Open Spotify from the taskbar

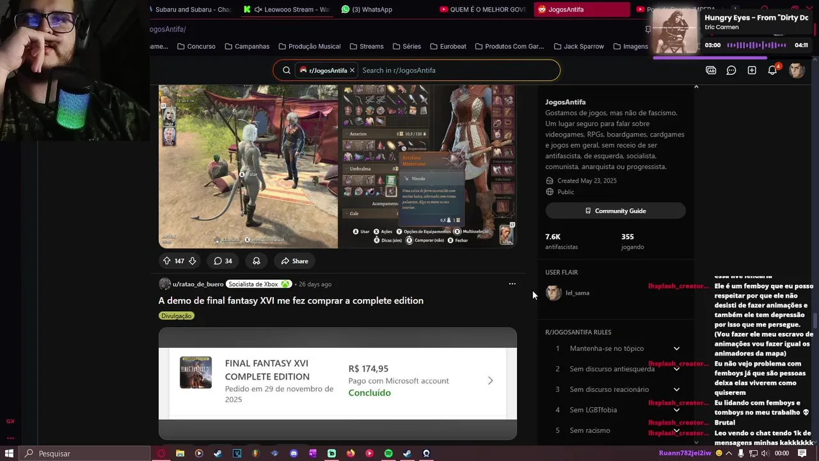(388, 453)
